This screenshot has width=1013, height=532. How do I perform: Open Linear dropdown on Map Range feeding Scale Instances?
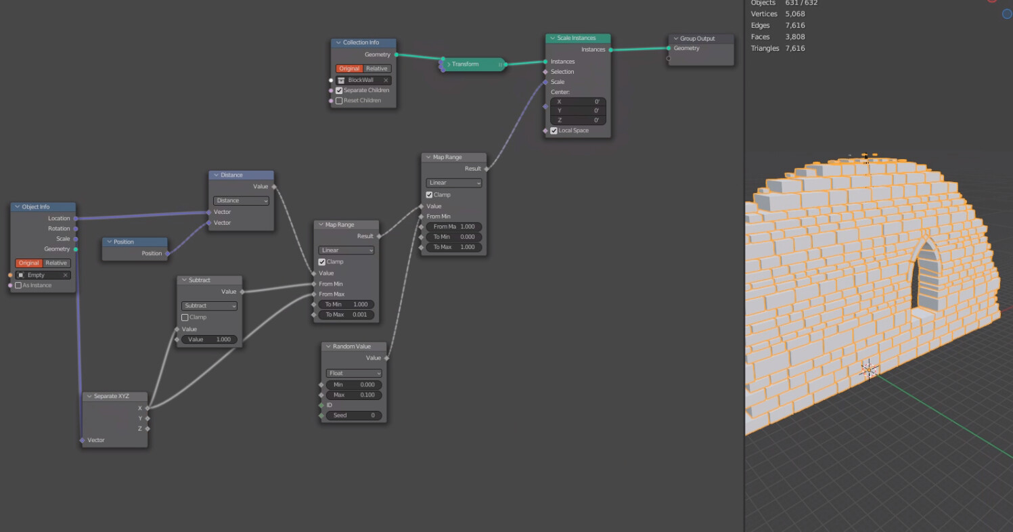coord(454,183)
